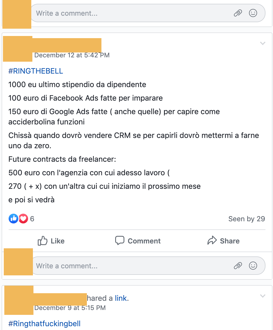Viewport: 273px width, 330px height.
Task: Open the reactions count of 6
Action: pyautogui.click(x=32, y=219)
